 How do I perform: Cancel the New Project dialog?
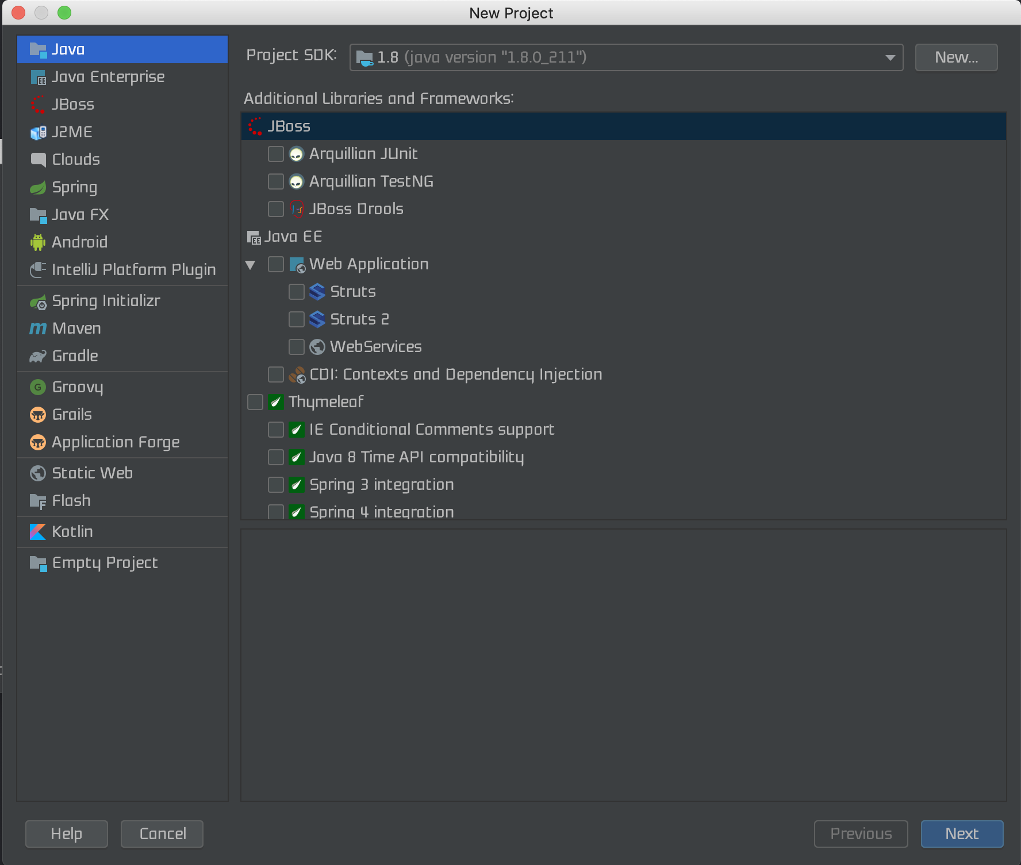162,834
